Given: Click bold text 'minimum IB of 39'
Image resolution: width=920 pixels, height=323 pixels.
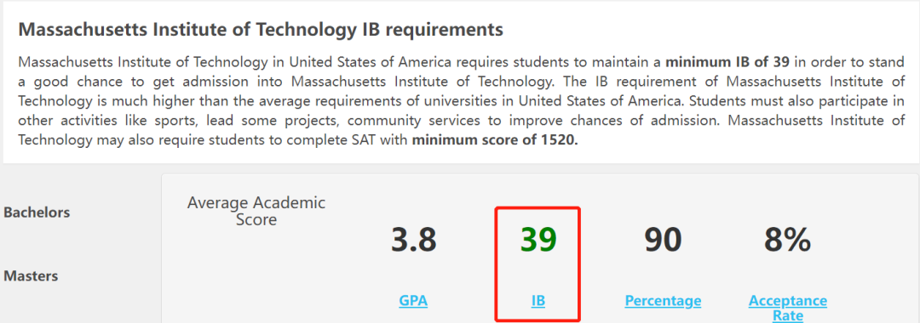Looking at the screenshot, I should [727, 62].
